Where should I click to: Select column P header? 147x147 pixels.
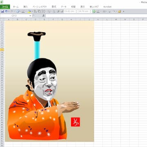pos(143,20)
